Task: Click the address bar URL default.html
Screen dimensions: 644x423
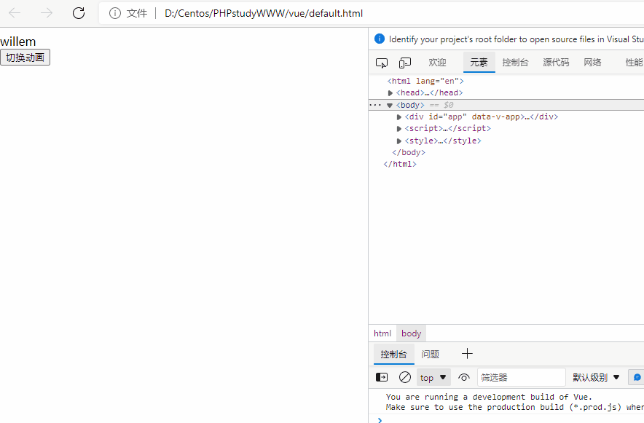Action: coord(264,13)
